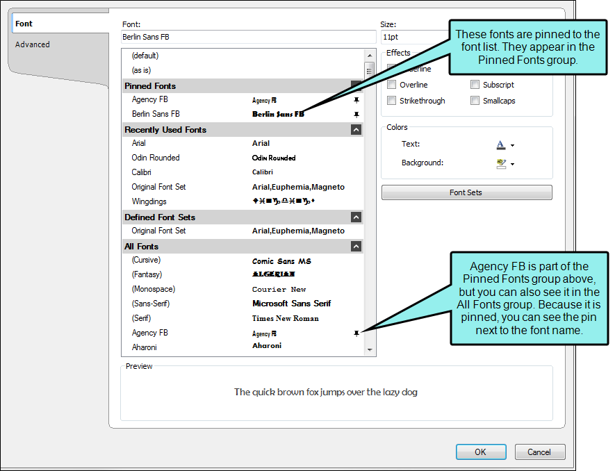
Task: Open Background color dropdown arrow
Action: (x=512, y=165)
